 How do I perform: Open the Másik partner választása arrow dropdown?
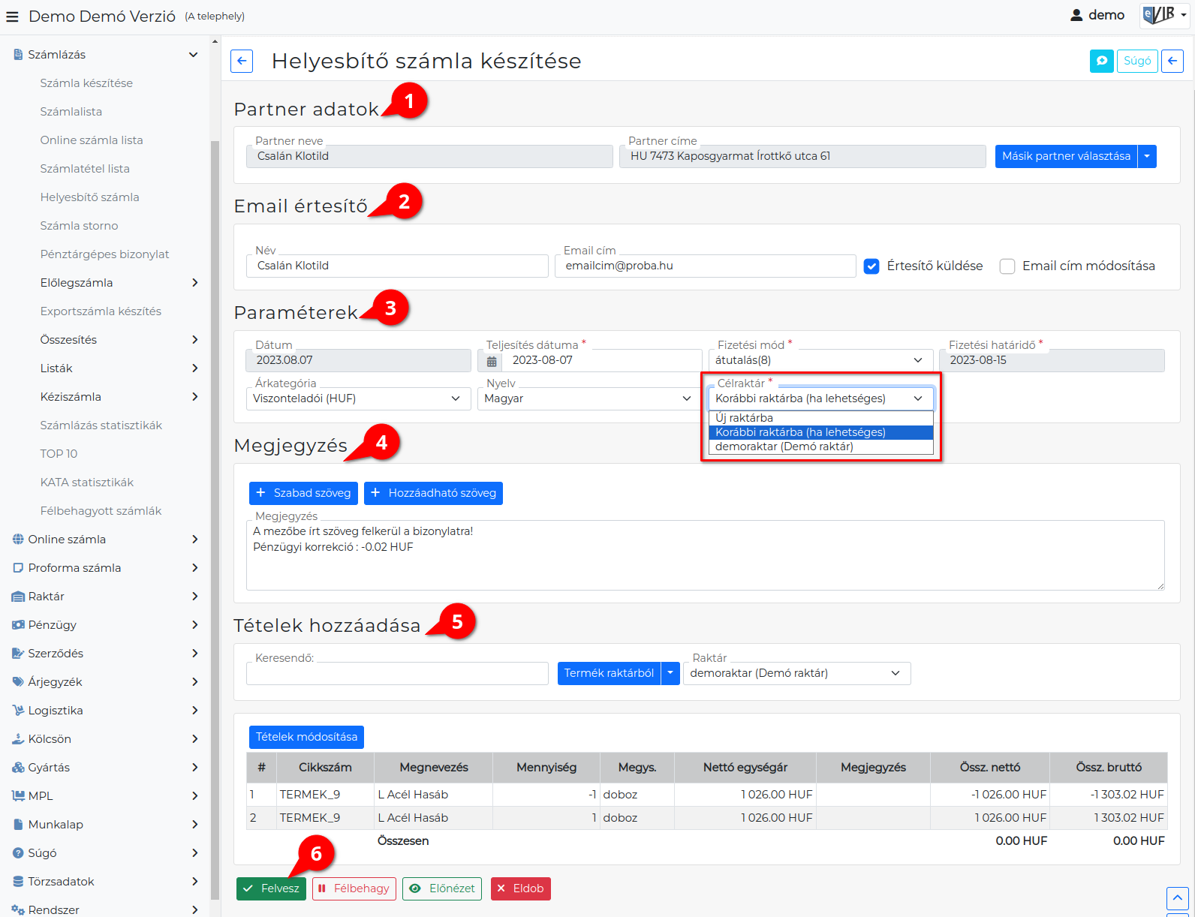coord(1147,157)
